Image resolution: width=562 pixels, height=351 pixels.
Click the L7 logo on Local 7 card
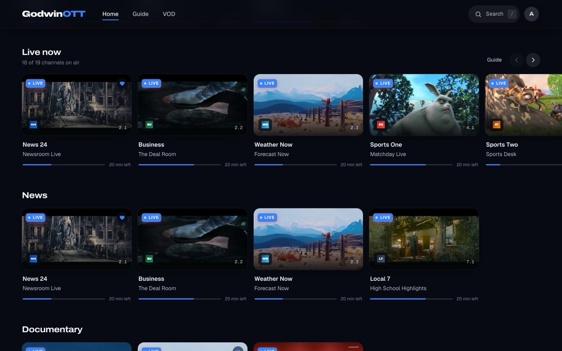coord(381,259)
